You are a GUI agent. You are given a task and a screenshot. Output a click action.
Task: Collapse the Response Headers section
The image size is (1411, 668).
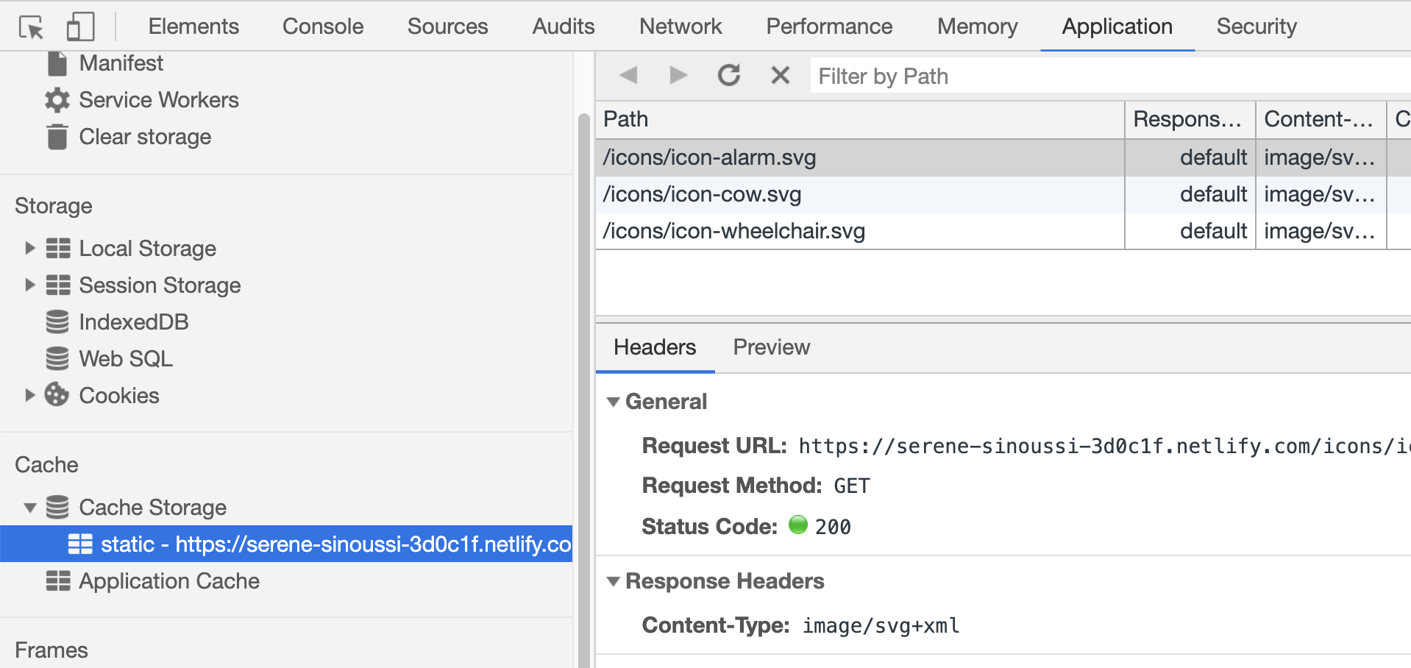(613, 581)
